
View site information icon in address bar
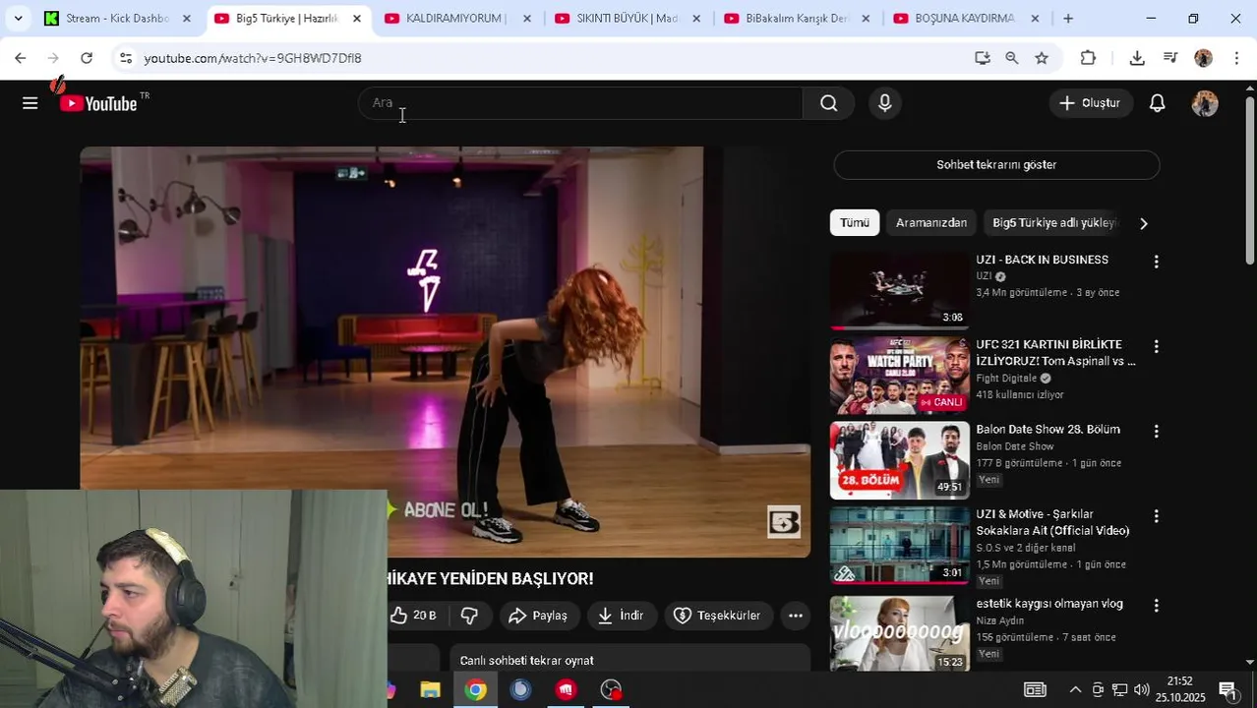pos(125,58)
